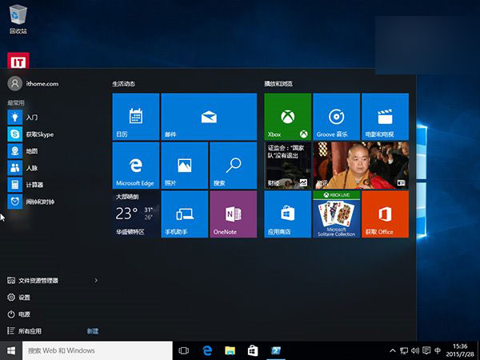Click 电源 power option
The image size is (480, 360).
pyautogui.click(x=24, y=314)
